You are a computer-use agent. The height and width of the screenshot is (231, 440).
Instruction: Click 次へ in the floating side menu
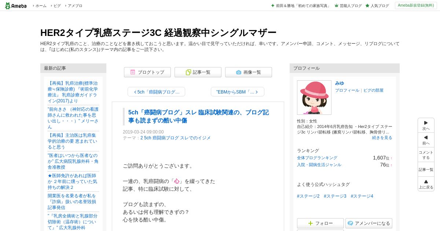tap(426, 125)
